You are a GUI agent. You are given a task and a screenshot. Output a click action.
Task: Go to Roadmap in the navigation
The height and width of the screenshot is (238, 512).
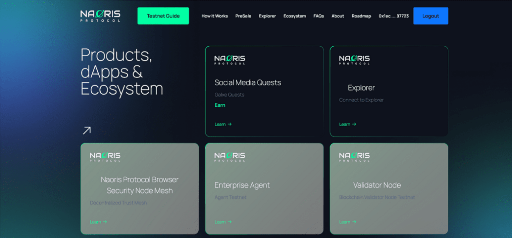click(361, 16)
